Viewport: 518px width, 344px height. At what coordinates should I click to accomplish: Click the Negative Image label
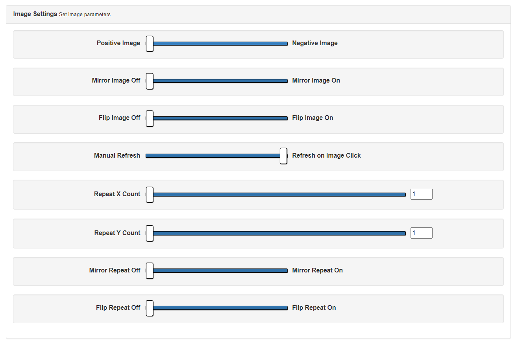pyautogui.click(x=314, y=43)
